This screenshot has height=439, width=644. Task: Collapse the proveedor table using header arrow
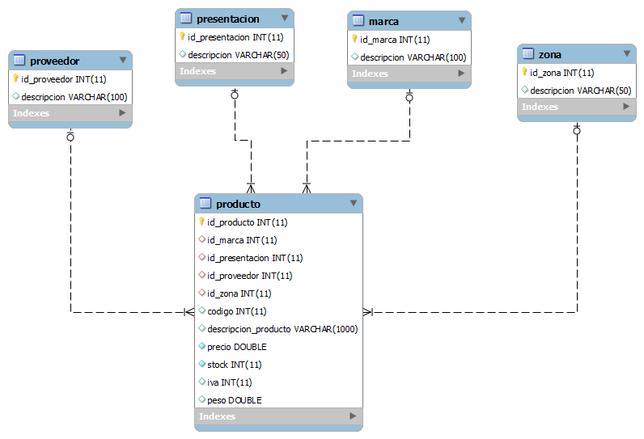(x=123, y=60)
